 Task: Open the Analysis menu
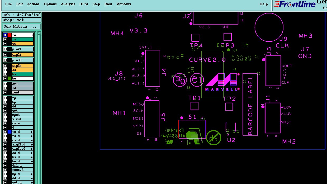coord(68,4)
